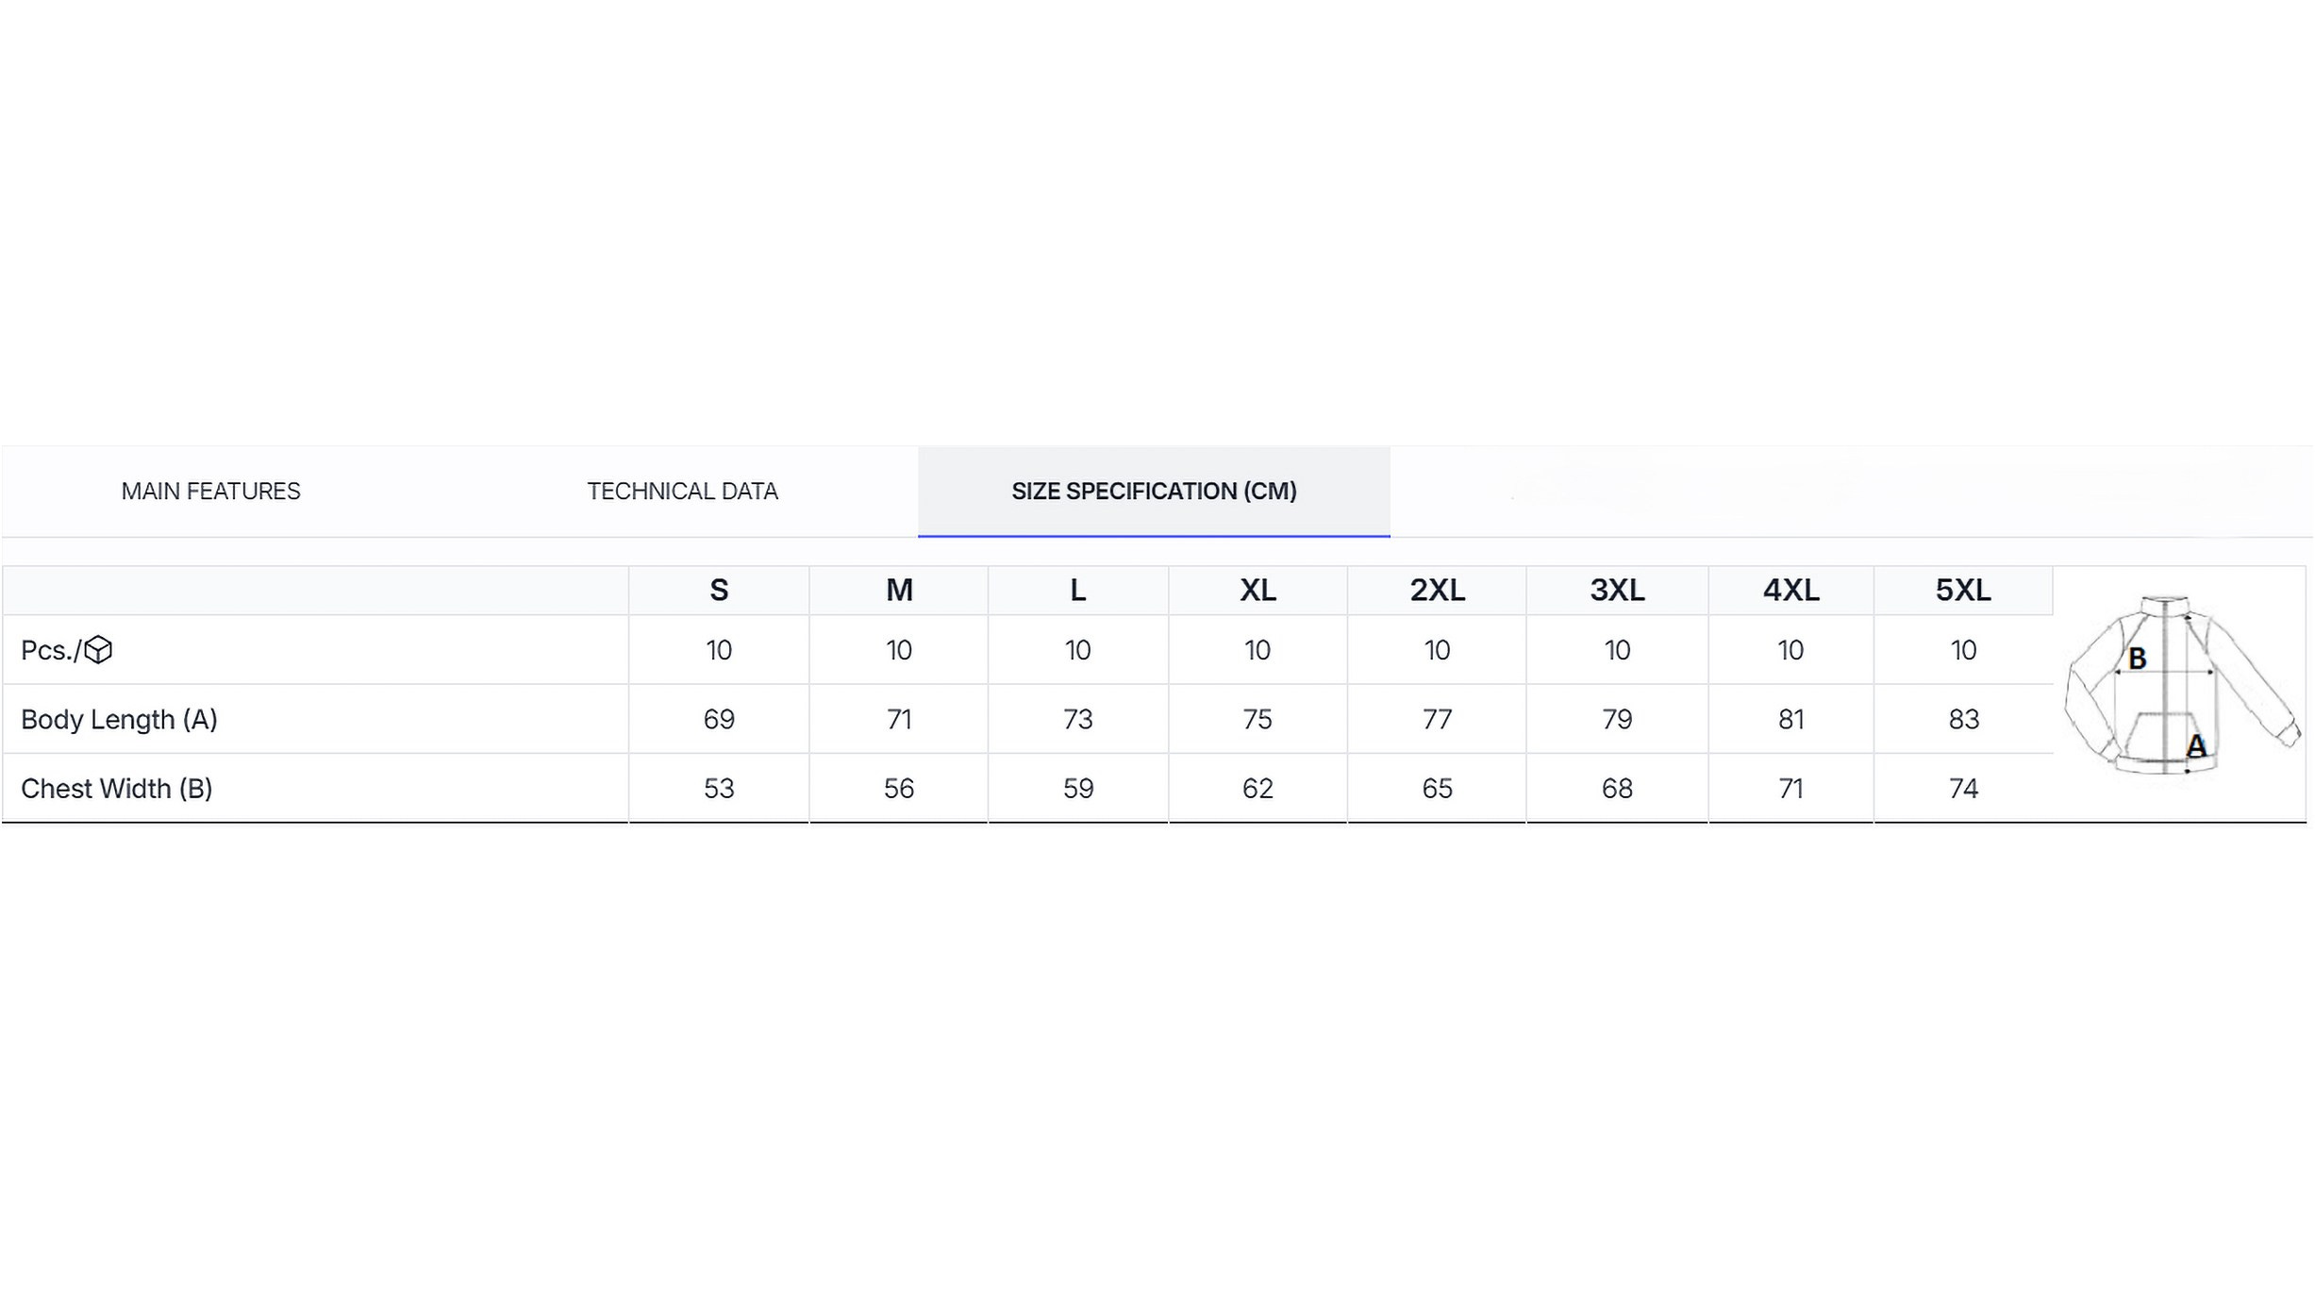
Task: Click body length value 69 for size S
Action: [x=719, y=720]
